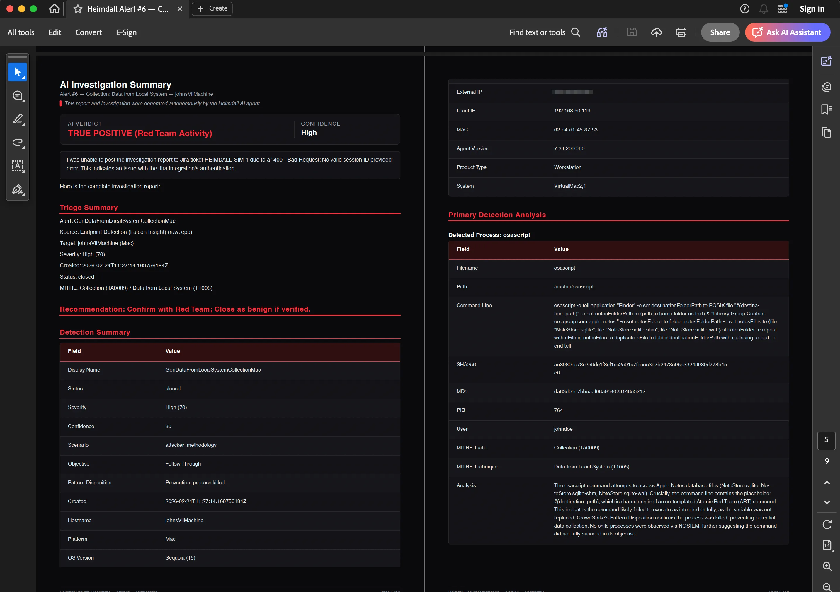Print the document with the printer icon

coord(681,32)
